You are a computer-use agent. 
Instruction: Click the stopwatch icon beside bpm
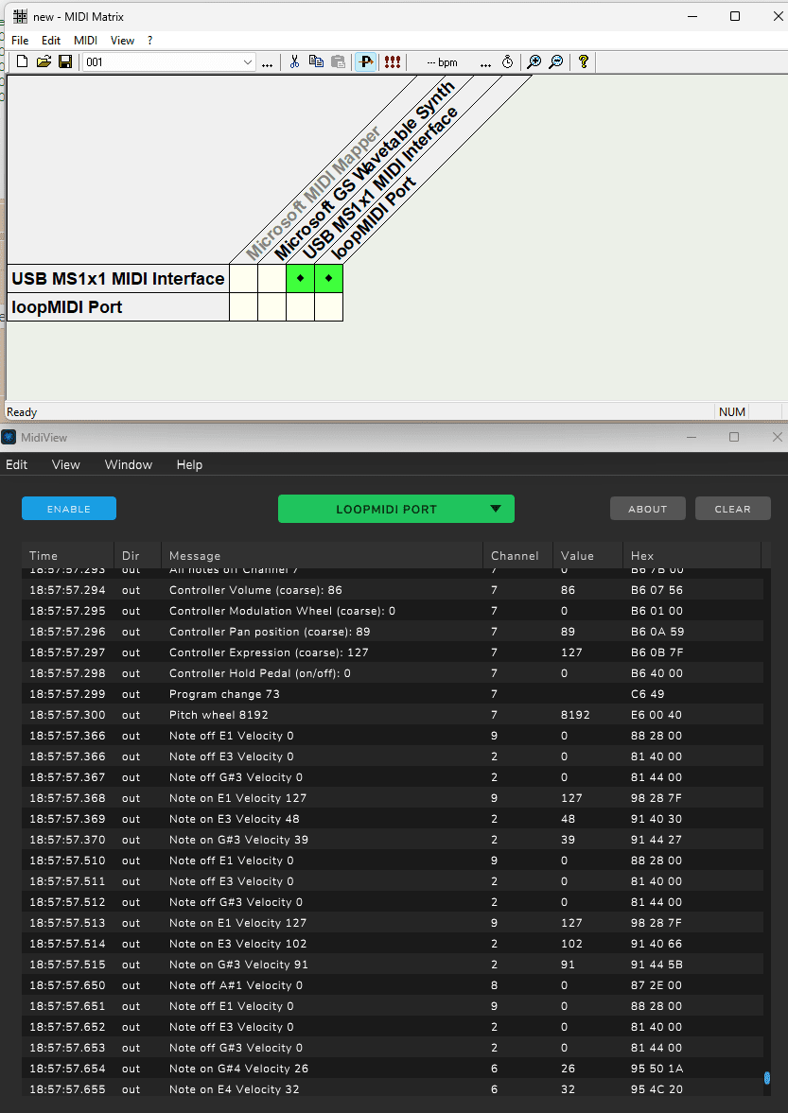tap(507, 61)
